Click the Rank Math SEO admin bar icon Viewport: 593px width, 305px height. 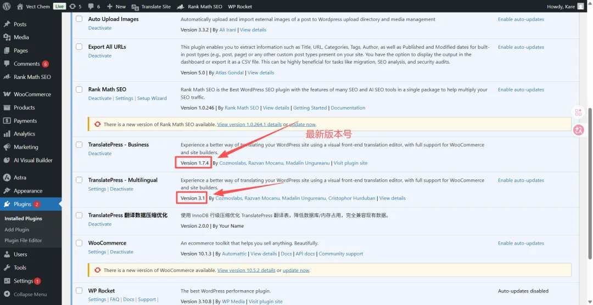(181, 7)
